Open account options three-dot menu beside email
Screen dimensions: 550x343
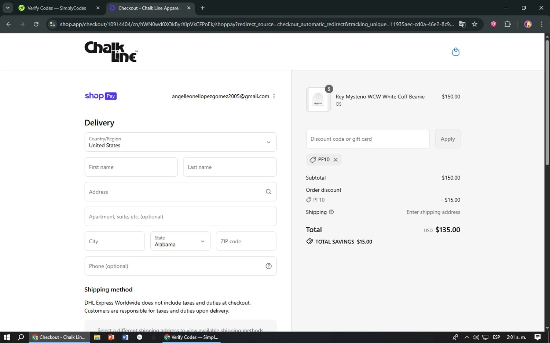pos(274,96)
